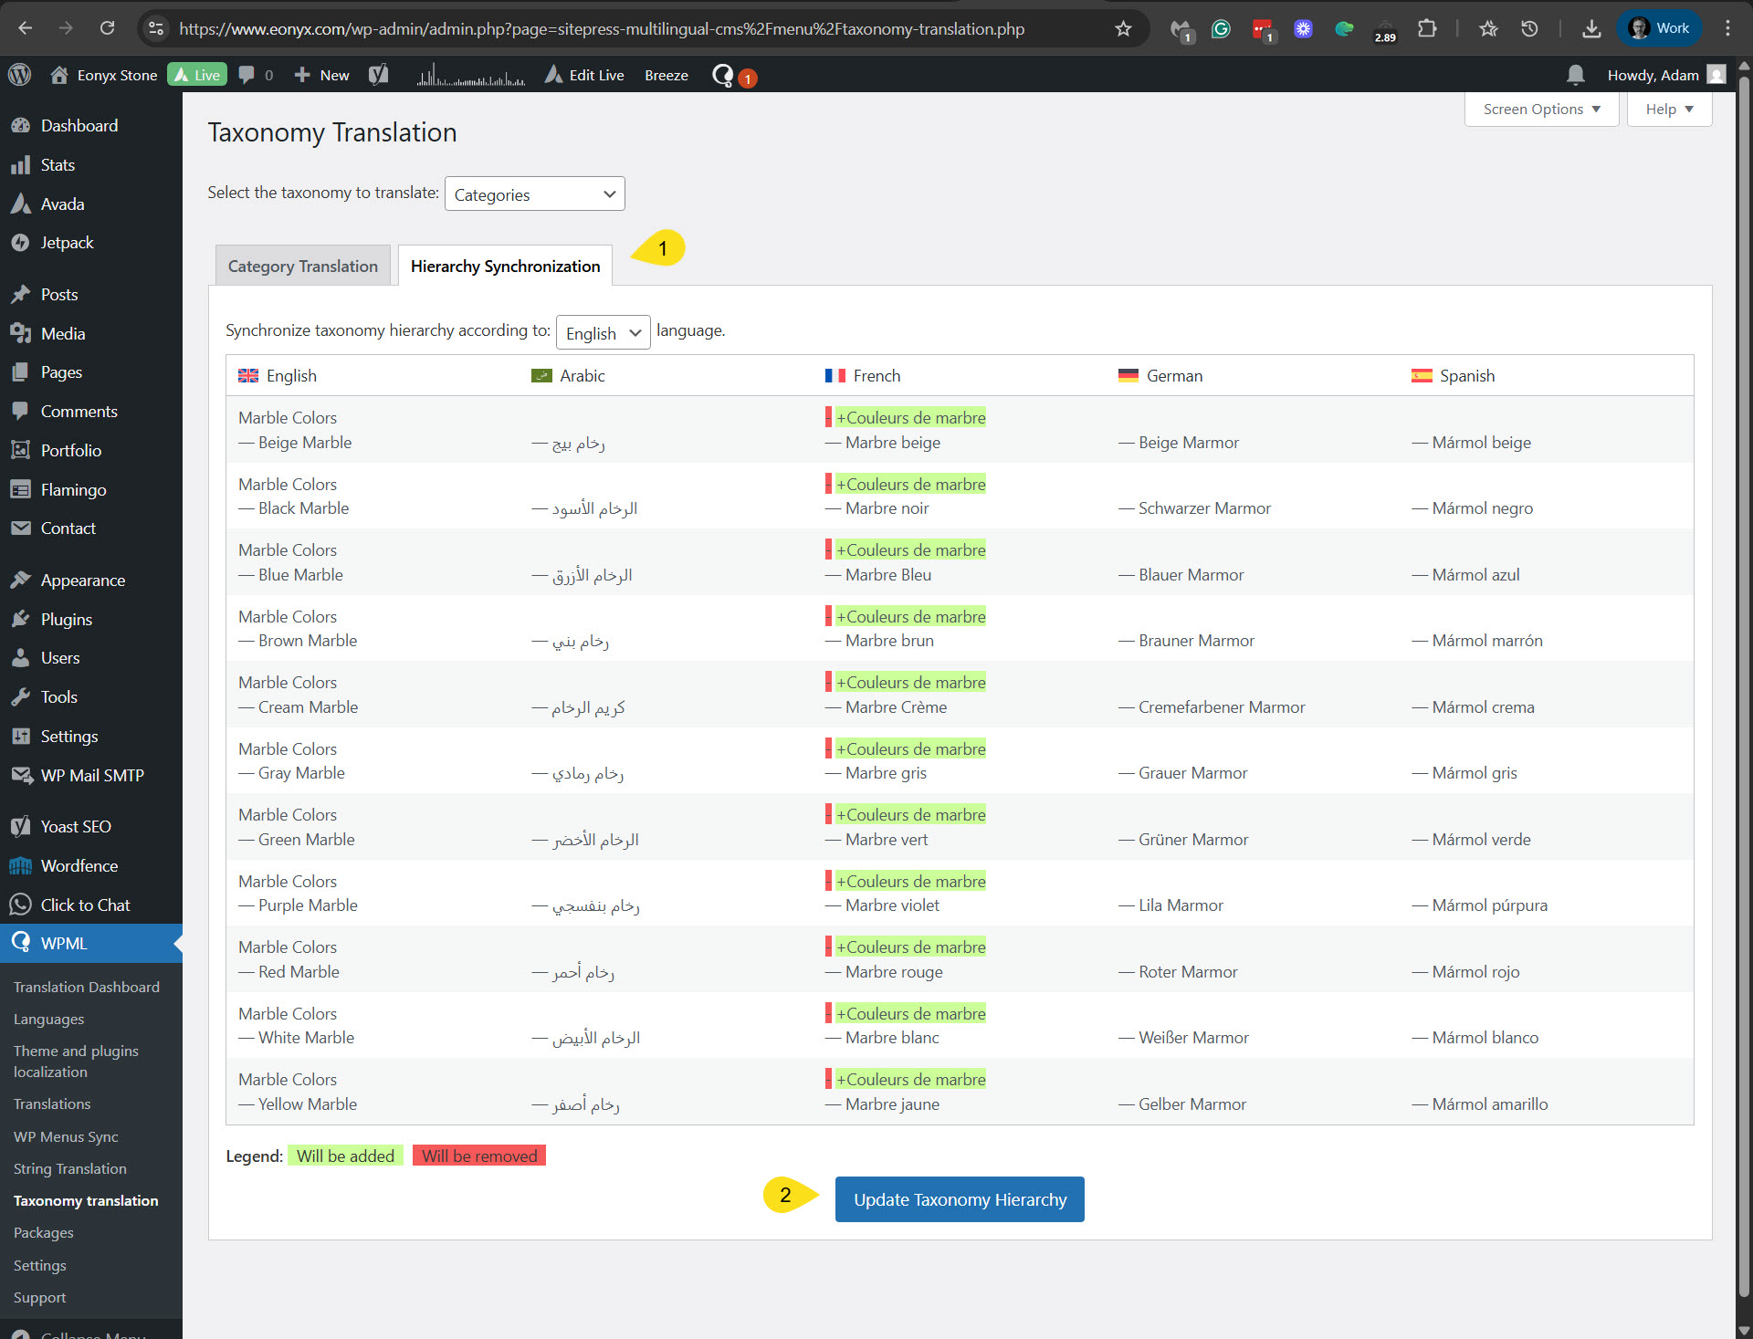Open the Categories taxonomy dropdown
Screen dimensions: 1753x1339
point(534,194)
